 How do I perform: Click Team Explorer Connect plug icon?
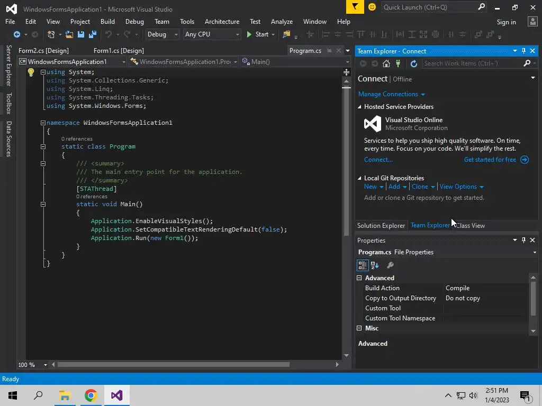(398, 63)
